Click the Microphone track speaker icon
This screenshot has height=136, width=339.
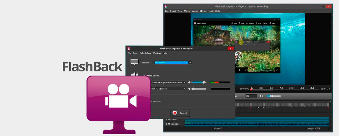pos(166,124)
